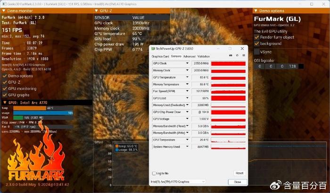
Task: Toggle the GPU-Z checkbox in Demo monitor
Action: point(5,82)
